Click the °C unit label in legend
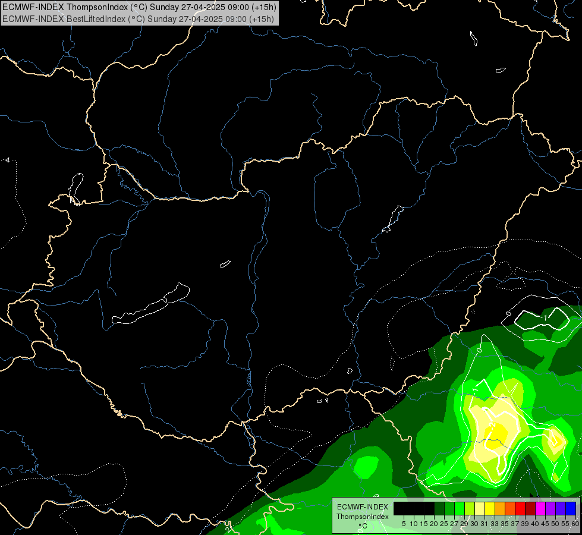 point(362,526)
